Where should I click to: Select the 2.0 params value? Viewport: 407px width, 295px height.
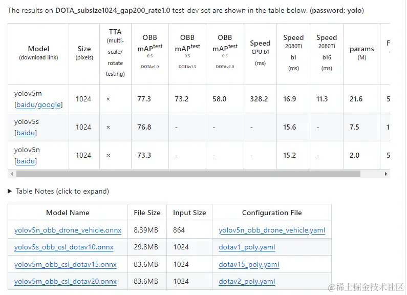[x=354, y=155]
